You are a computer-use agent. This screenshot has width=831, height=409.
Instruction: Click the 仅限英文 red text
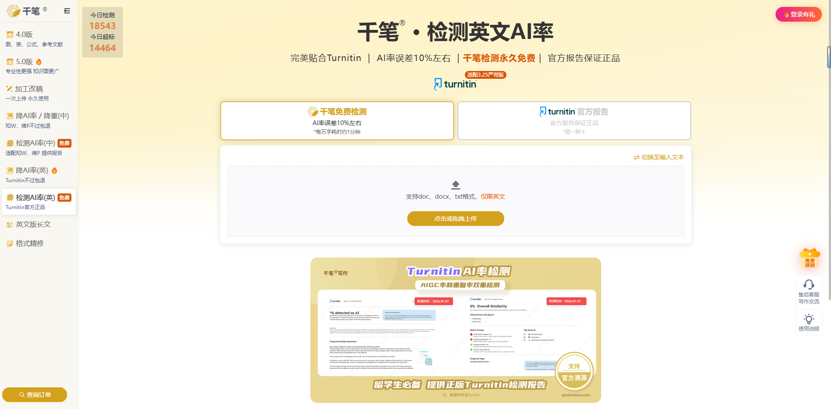493,196
